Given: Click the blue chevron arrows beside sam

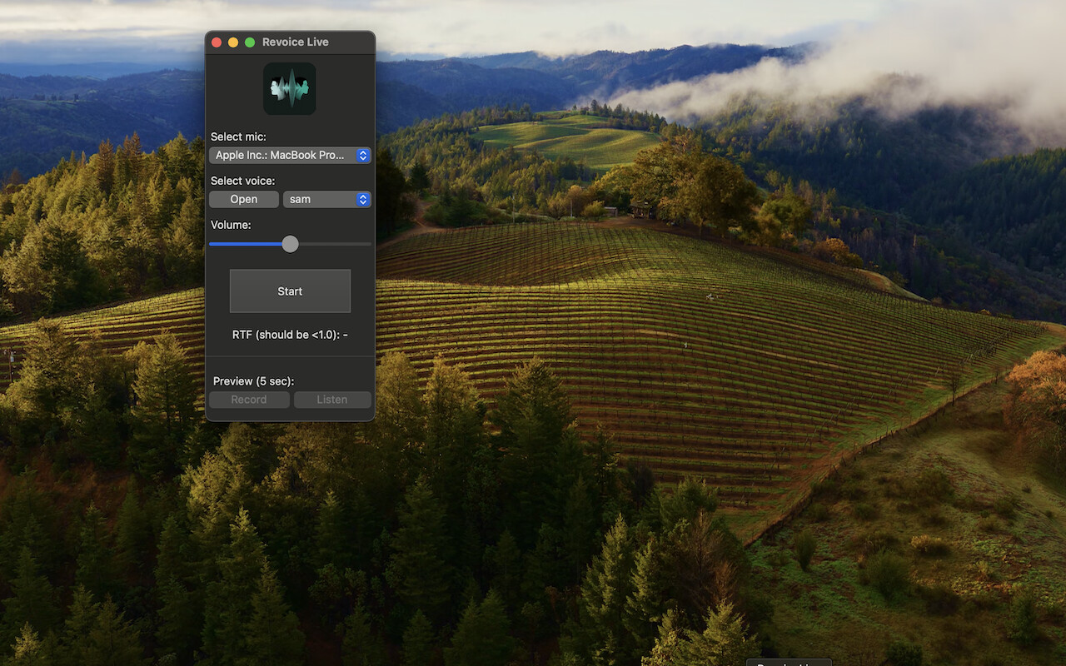Looking at the screenshot, I should tap(362, 199).
